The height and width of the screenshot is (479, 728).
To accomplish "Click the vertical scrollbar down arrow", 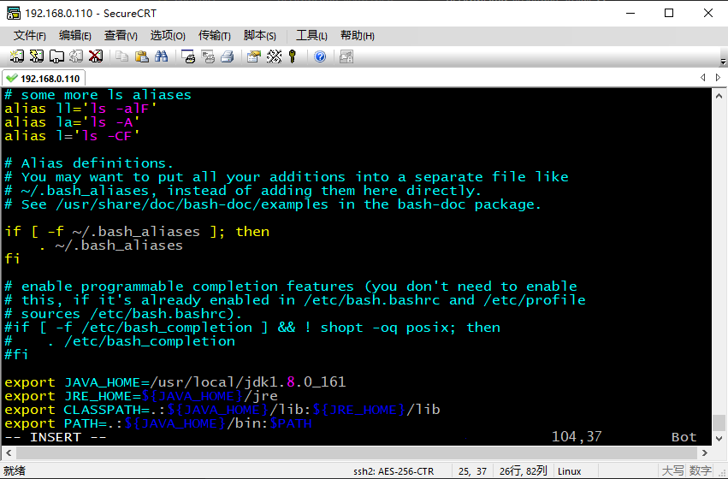I will point(719,438).
